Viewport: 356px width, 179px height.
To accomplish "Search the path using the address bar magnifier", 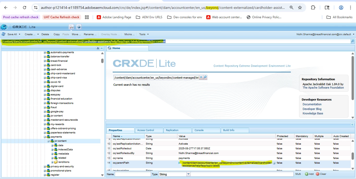I will pos(353,41).
